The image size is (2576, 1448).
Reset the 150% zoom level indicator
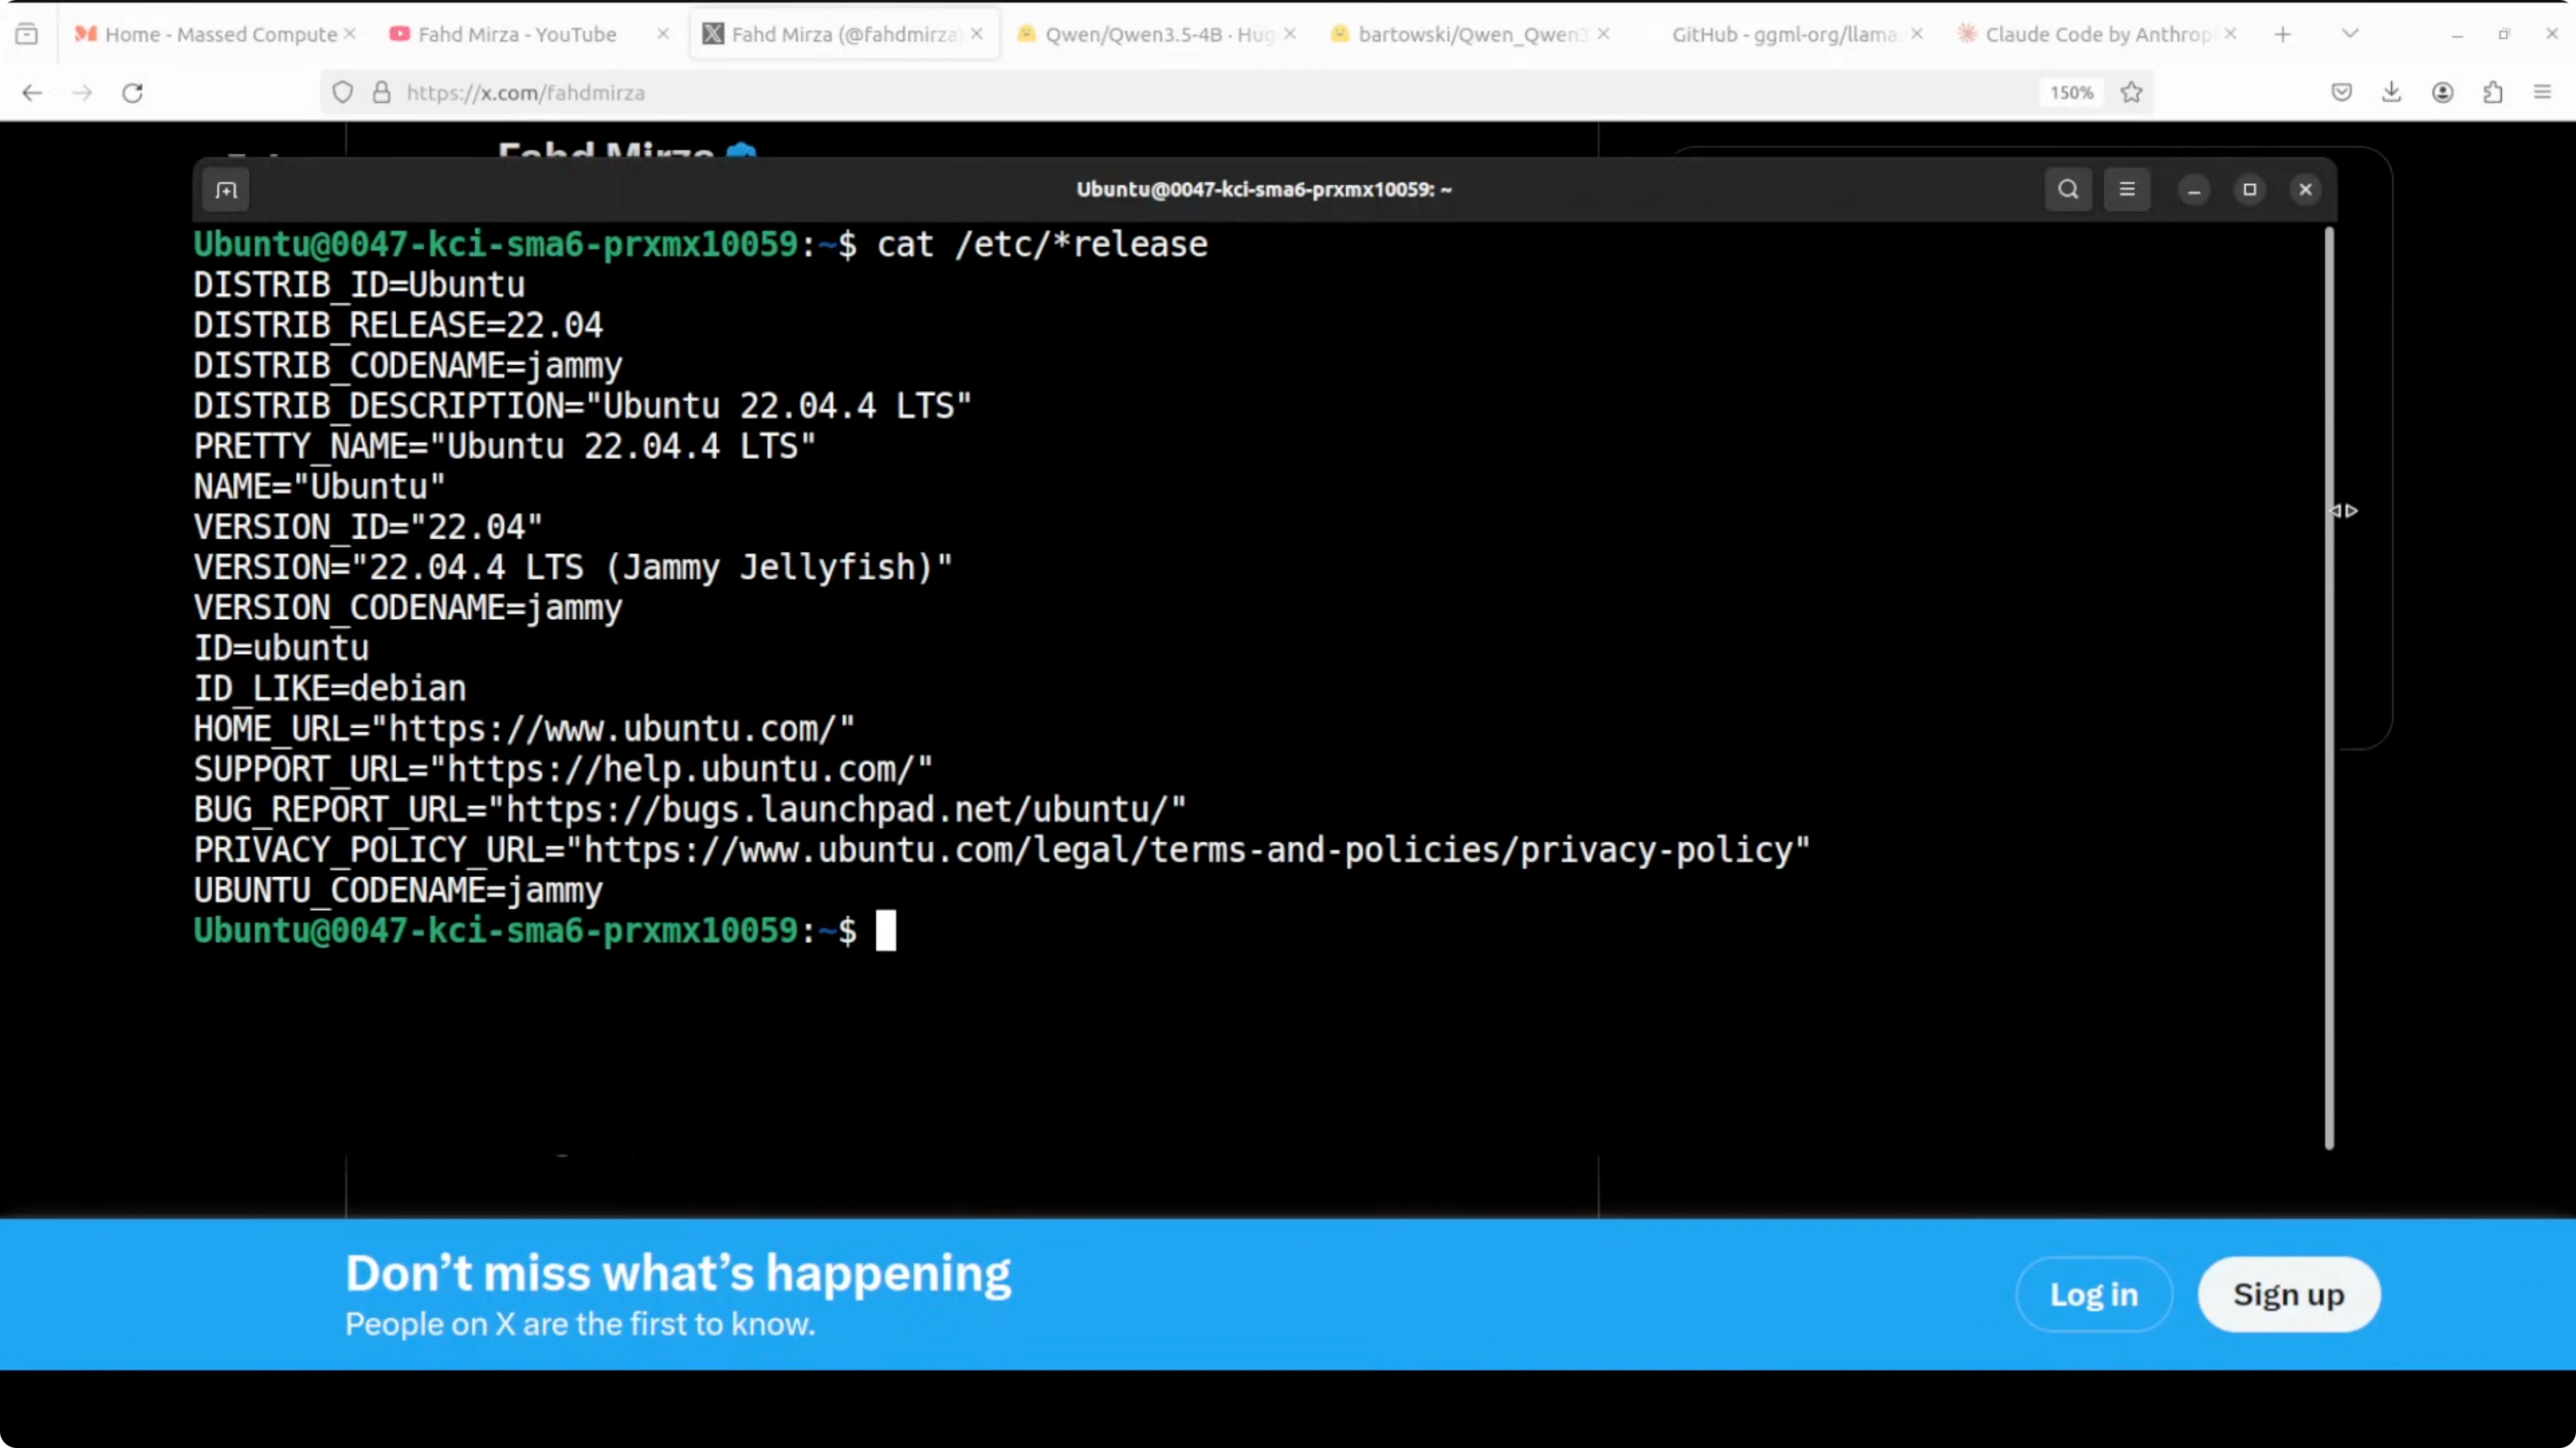click(x=2071, y=93)
